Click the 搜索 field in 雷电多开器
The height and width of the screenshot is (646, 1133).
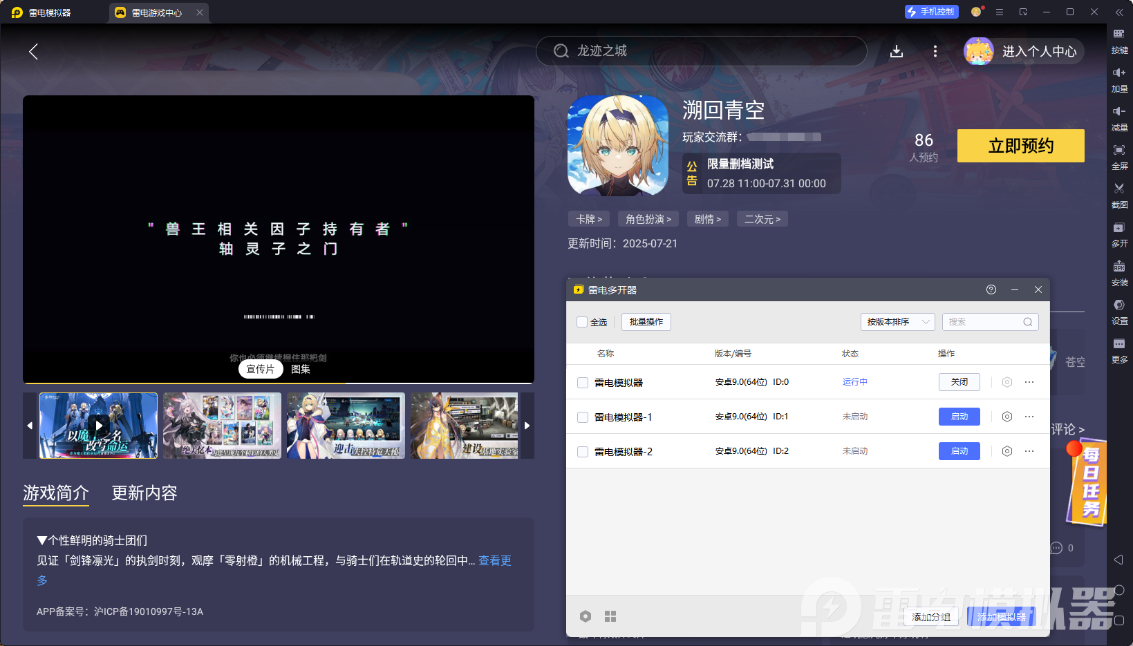pyautogui.click(x=991, y=322)
